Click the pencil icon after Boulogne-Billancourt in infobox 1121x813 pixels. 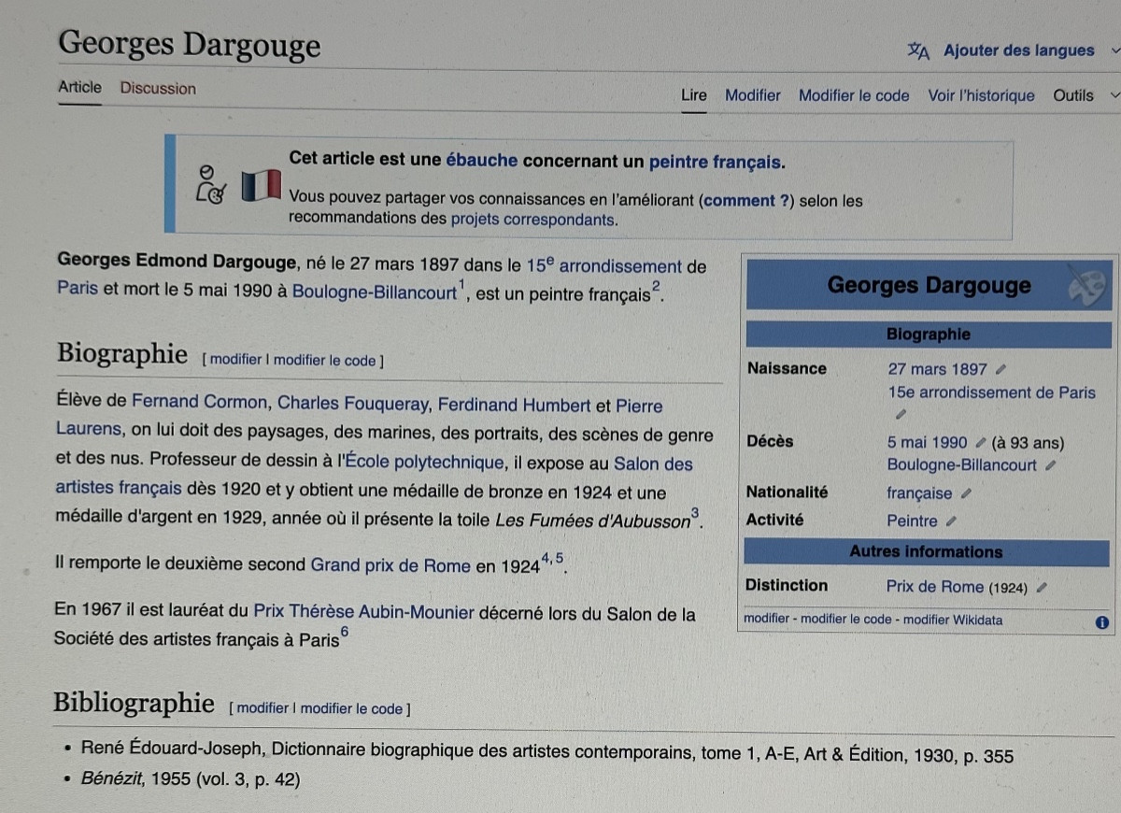1050,465
